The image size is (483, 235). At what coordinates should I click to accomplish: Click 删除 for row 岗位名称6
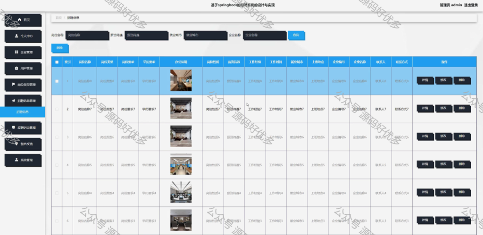[x=462, y=136]
